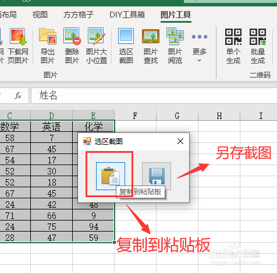Click the 选区截图 dialog title icon
The width and height of the screenshot is (277, 273).
pos(87,141)
